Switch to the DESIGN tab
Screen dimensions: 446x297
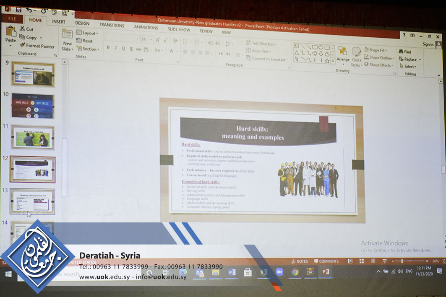[82, 23]
